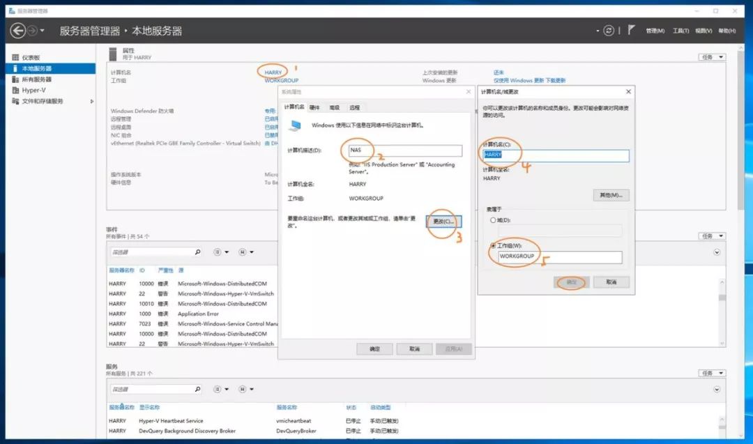Click the back navigation arrow in header
Screen dimensions: 753x444
17,31
